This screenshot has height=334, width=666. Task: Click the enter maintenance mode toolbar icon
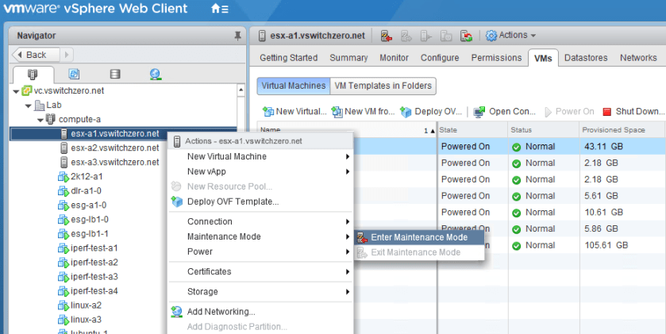[387, 36]
